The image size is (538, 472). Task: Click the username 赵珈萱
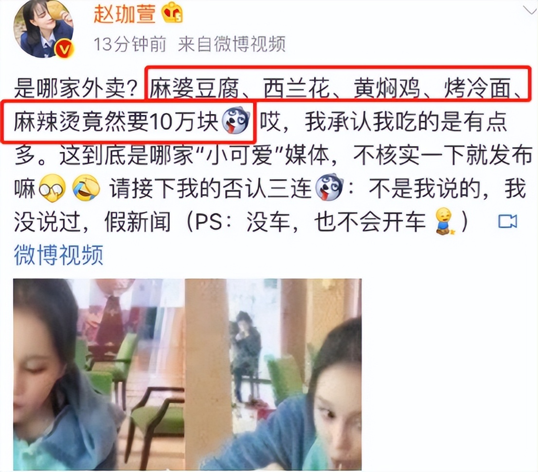[x=125, y=14]
